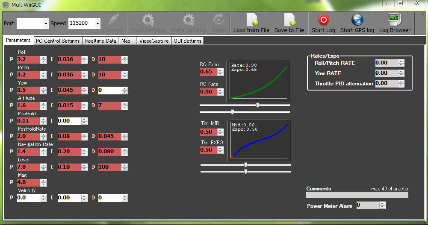The image size is (428, 225).
Task: Open the Map tab
Action: coord(127,41)
